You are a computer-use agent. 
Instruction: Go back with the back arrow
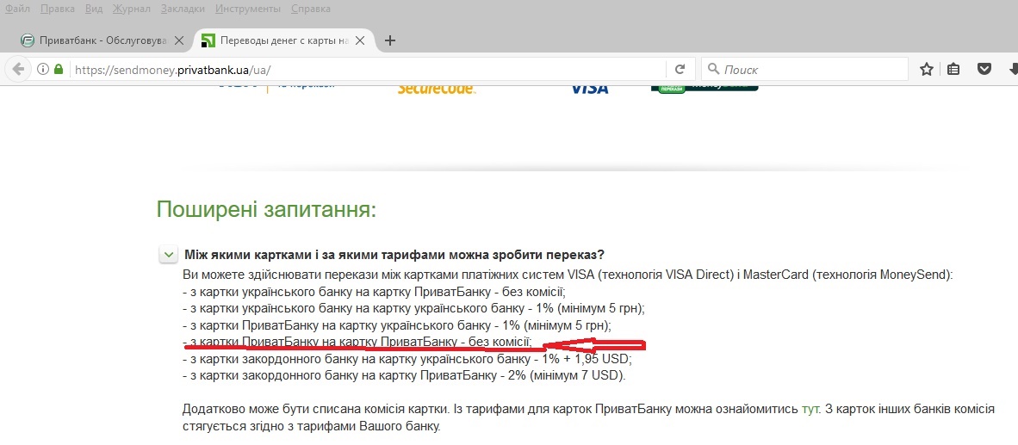[x=18, y=69]
